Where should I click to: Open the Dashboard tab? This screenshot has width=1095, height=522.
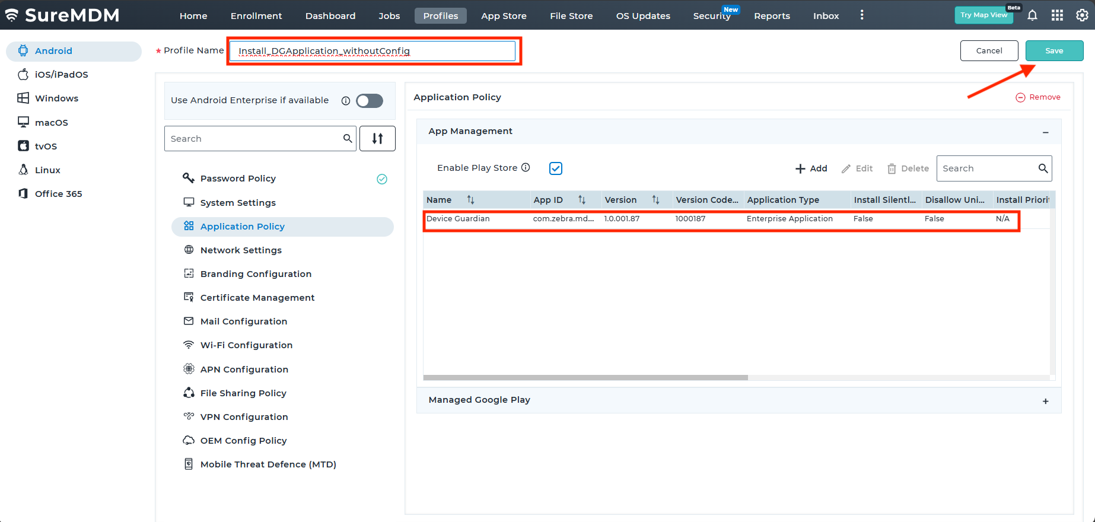(x=330, y=16)
